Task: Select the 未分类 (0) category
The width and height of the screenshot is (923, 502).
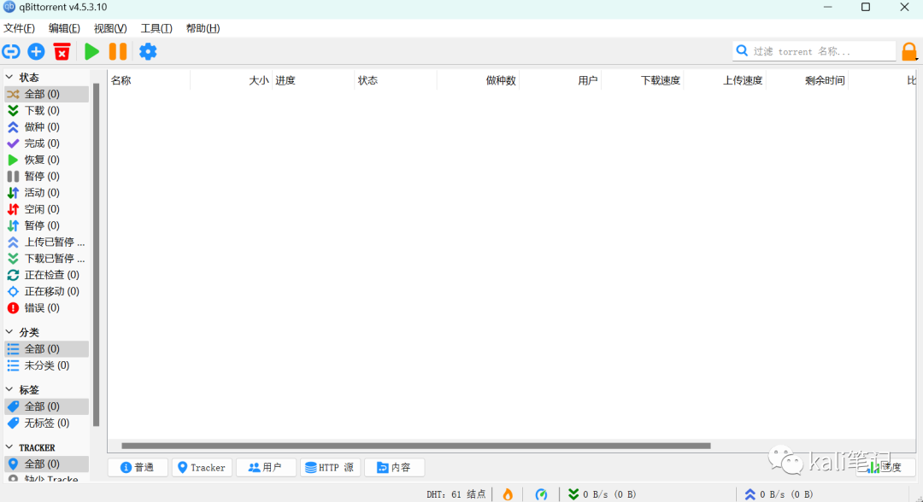Action: (x=46, y=365)
